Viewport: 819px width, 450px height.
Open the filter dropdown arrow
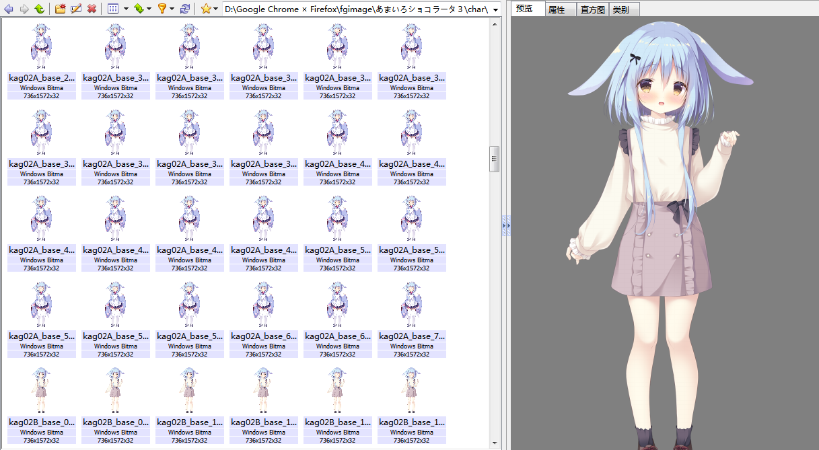click(x=172, y=9)
